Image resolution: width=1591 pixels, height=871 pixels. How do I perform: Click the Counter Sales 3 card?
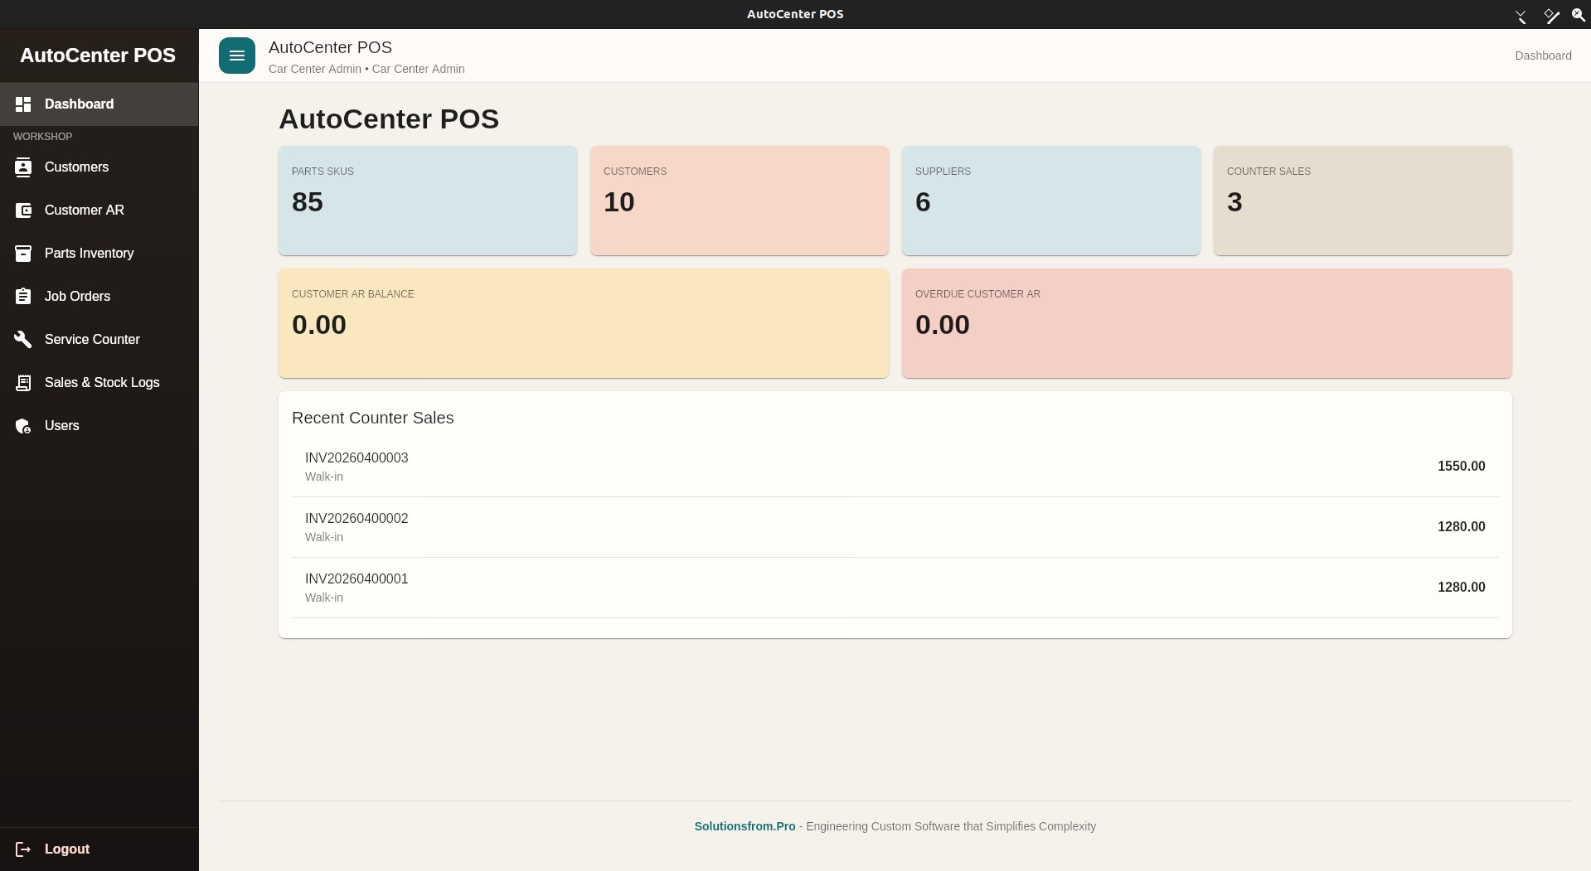tap(1363, 201)
